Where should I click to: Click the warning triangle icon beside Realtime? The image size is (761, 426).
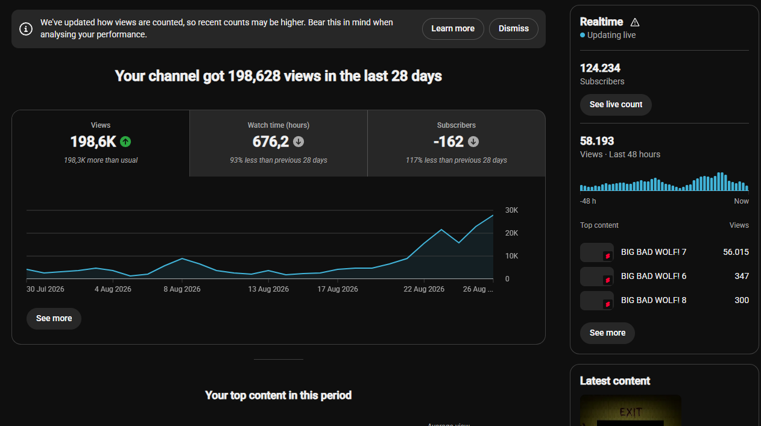pyautogui.click(x=635, y=22)
